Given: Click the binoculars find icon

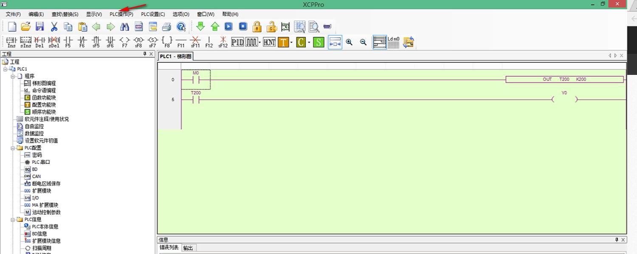Looking at the screenshot, I should click(124, 27).
